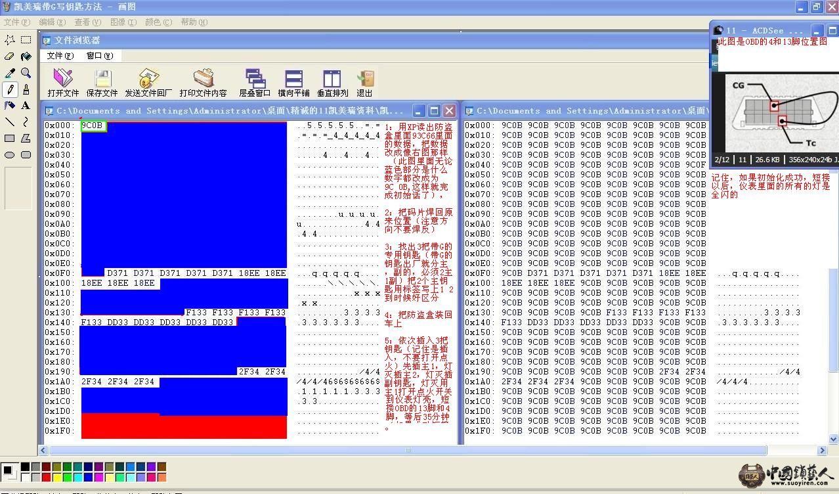Screen dimensions: 839x494
Task: Open the 查看(V) view menu
Action: click(87, 22)
